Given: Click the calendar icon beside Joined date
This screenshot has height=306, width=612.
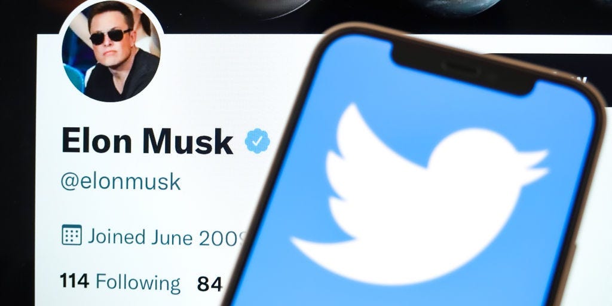Looking at the screenshot, I should point(72,235).
